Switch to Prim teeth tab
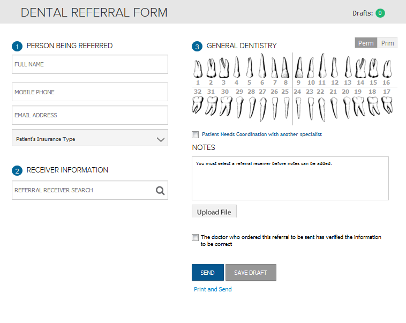Viewport: 406px width, 323px height. 387,43
